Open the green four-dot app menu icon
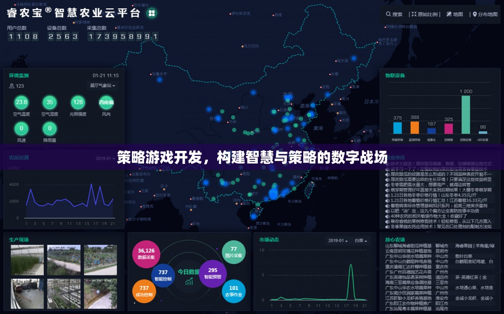Screen dimensions: 504x314 point(152,13)
